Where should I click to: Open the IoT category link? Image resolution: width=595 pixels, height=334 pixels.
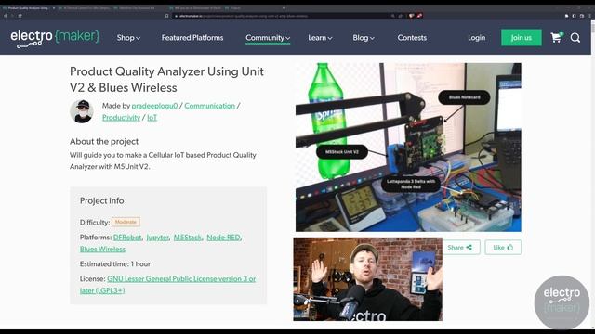152,118
